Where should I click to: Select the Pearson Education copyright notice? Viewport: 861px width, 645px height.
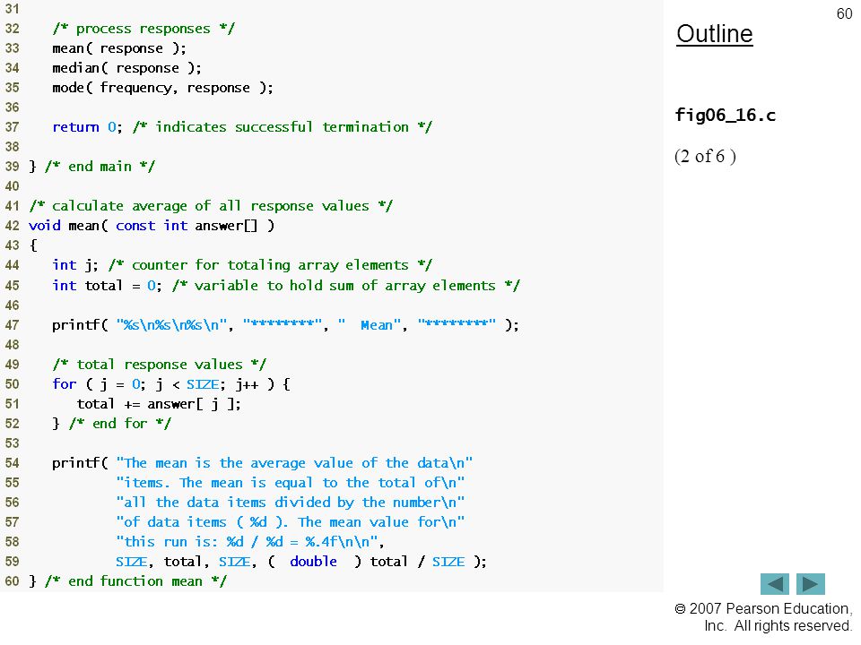point(763,617)
